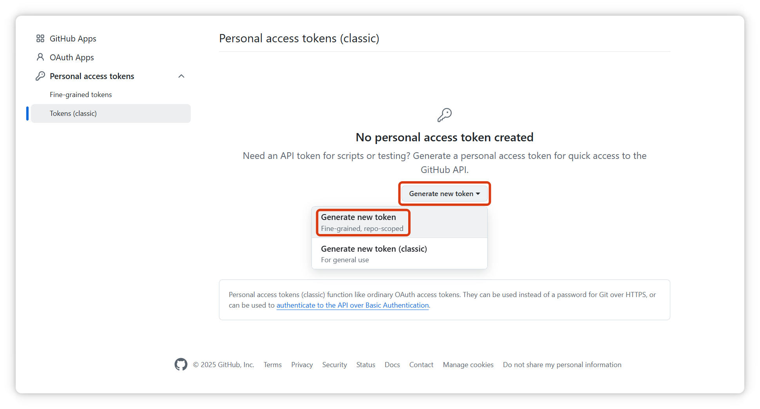Follow the authenticate to the API link
Screen dimensions: 760x409
click(x=353, y=305)
